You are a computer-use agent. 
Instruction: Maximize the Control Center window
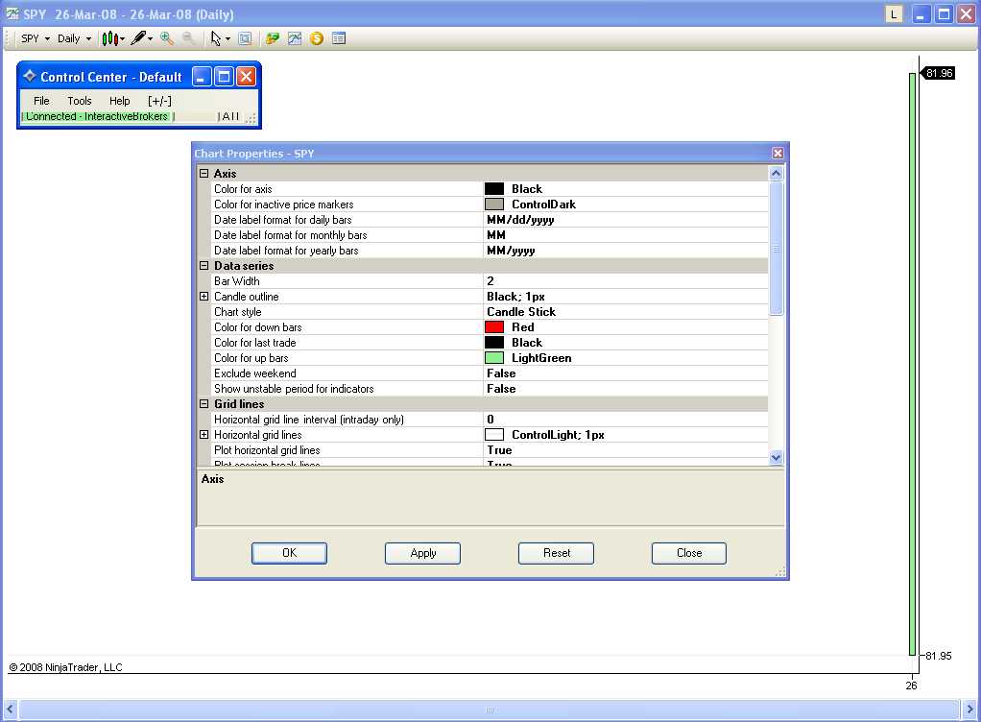[224, 77]
